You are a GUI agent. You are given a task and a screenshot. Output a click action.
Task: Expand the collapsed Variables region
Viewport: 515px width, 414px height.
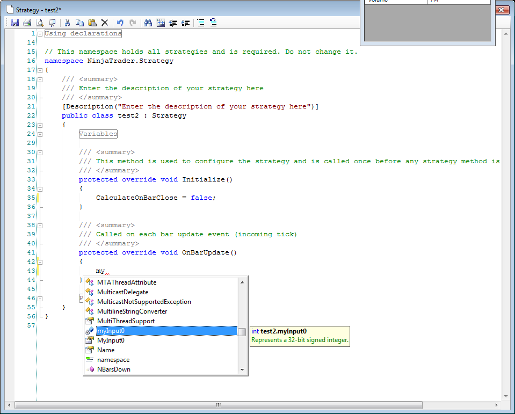tap(40, 134)
